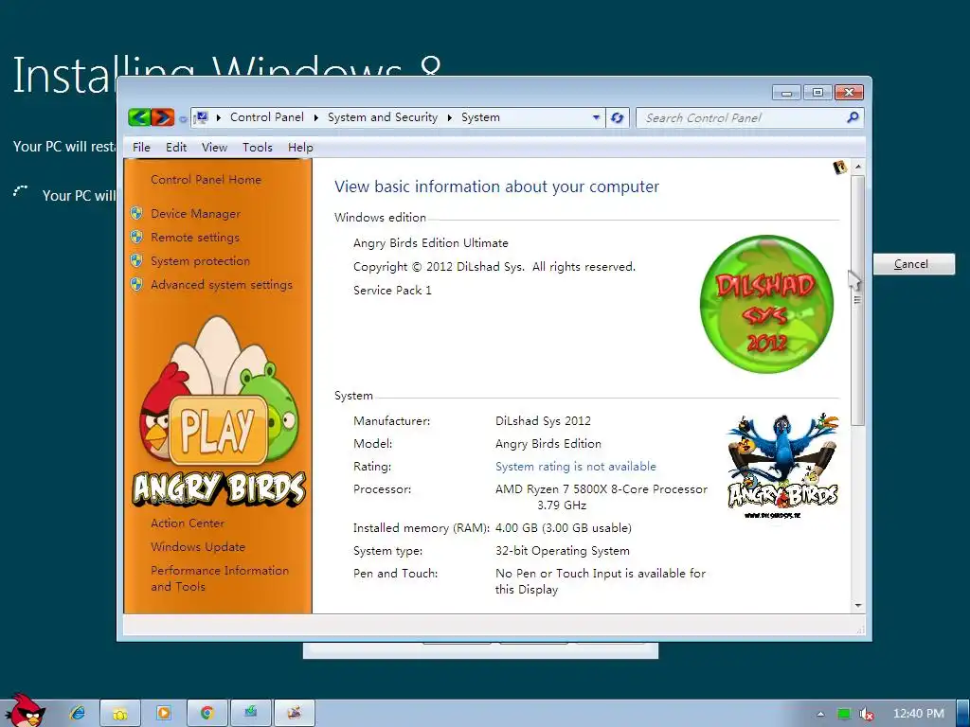Expand the arrow after Control Panel breadcrumb

pos(315,117)
